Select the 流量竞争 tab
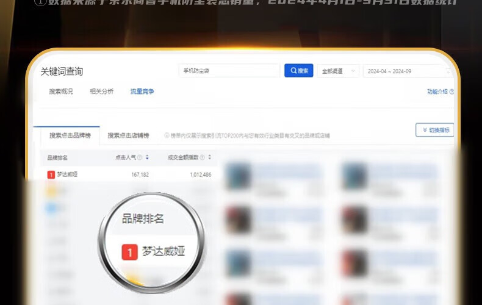Viewport: 482px width, 305px height. point(142,91)
